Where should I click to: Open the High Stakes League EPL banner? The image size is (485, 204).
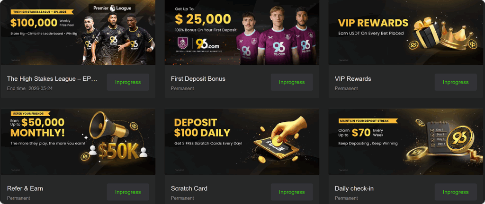pyautogui.click(x=78, y=33)
